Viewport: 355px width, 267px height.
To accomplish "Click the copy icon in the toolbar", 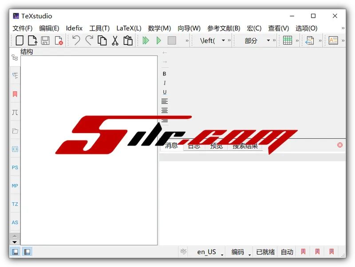I will tap(102, 40).
